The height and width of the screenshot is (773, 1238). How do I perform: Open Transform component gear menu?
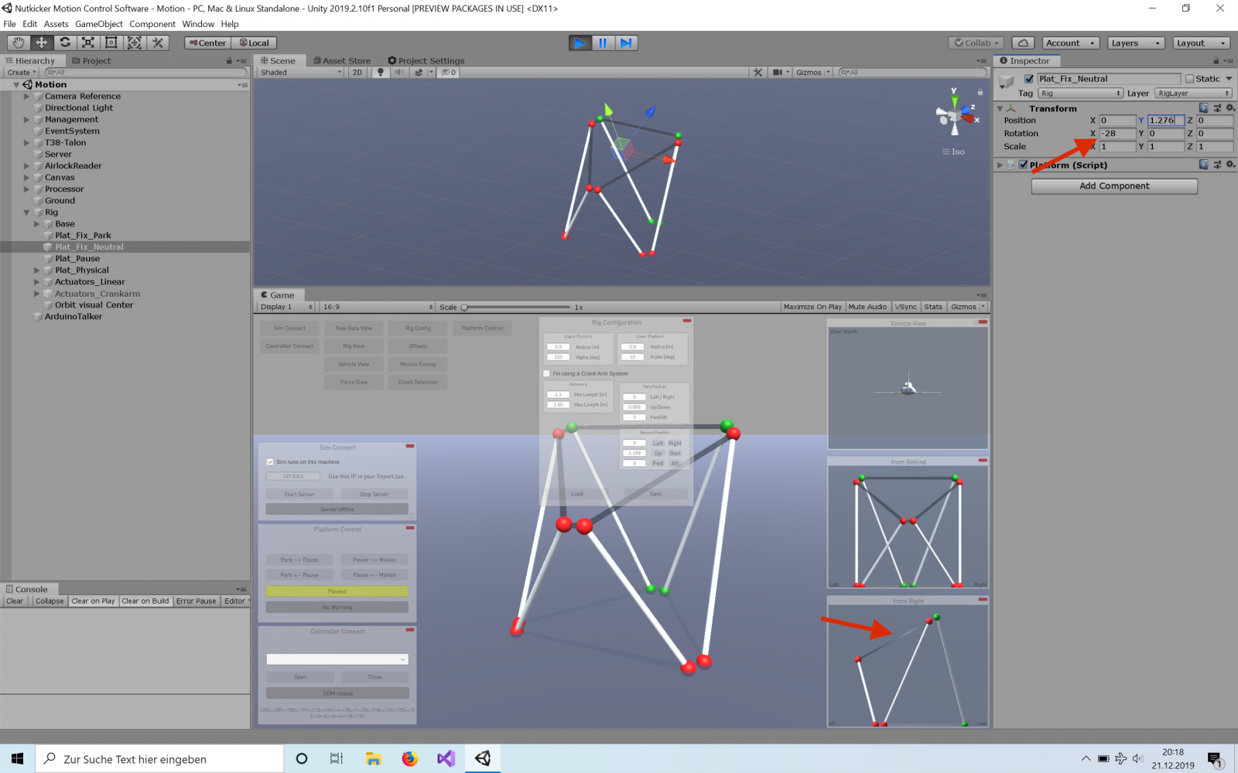point(1230,108)
